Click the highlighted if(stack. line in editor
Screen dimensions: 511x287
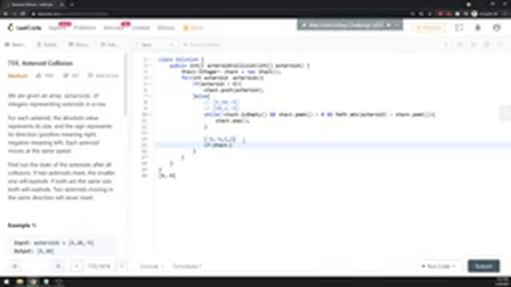pos(332,145)
